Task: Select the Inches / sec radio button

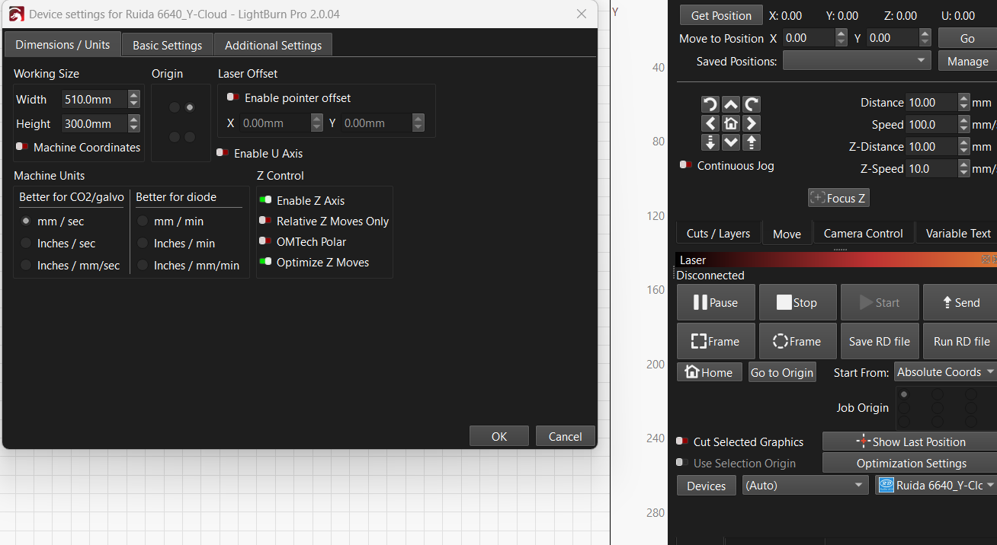Action: coord(27,244)
